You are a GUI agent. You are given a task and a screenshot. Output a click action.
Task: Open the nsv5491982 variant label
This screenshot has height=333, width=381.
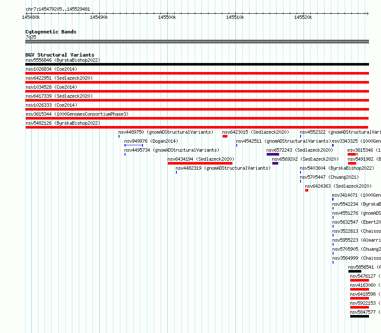(364, 159)
